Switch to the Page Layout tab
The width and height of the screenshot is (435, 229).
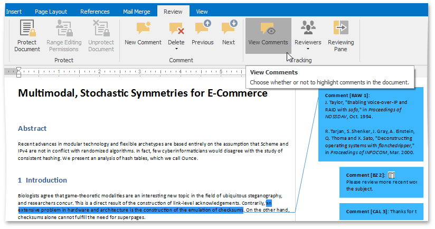point(51,12)
